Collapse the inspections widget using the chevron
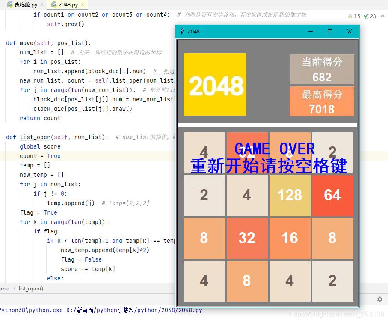This screenshot has width=388, height=322. point(383,16)
